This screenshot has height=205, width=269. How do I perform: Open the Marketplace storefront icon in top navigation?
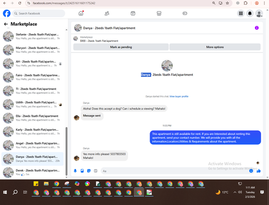(159, 13)
